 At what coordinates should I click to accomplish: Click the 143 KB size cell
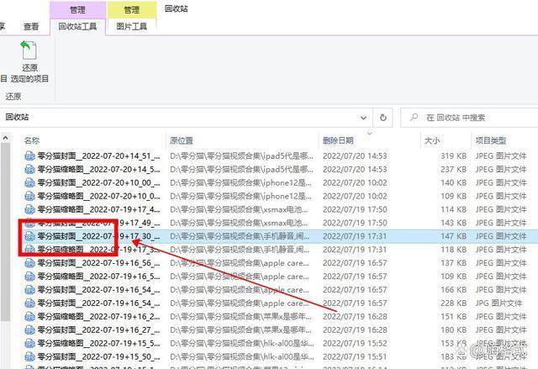click(453, 223)
